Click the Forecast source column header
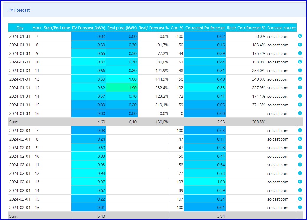 pos(281,28)
